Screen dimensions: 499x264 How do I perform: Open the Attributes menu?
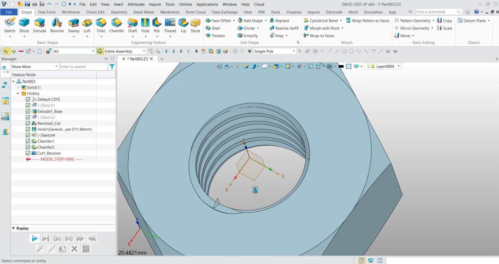pyautogui.click(x=136, y=4)
